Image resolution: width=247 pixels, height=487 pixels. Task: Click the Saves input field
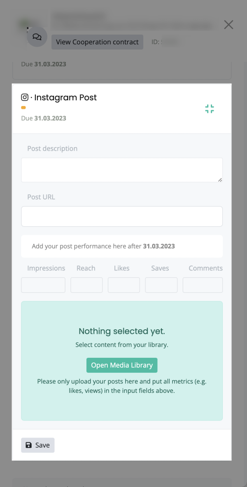161,285
